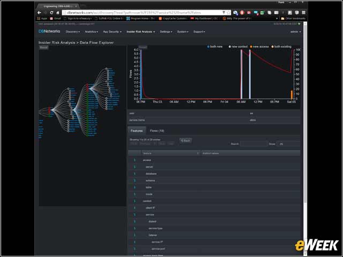343x257 pixels.
Task: Open the Discovery dropdown menu
Action: (73, 32)
